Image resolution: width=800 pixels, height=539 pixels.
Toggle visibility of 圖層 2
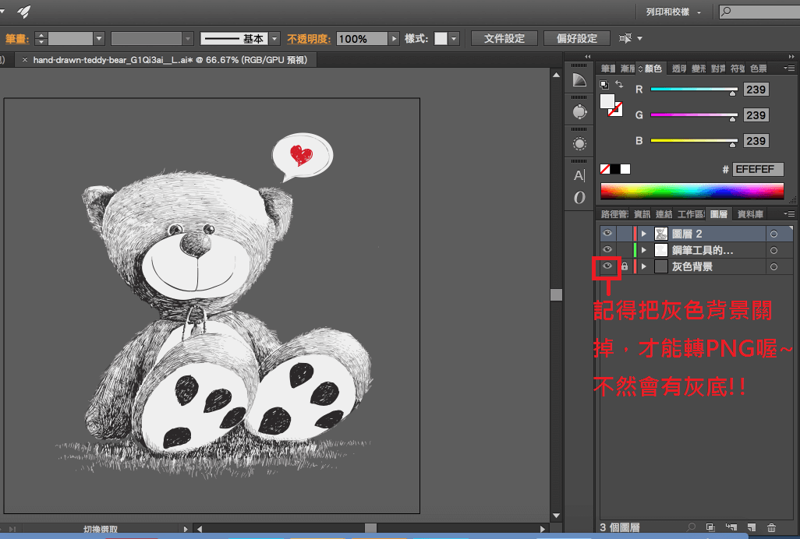pos(607,234)
